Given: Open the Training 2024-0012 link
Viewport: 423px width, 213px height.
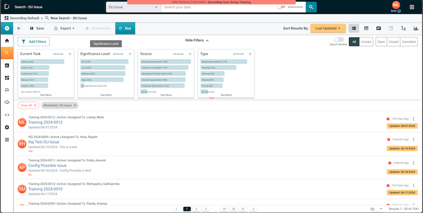Looking at the screenshot, I should [46, 122].
